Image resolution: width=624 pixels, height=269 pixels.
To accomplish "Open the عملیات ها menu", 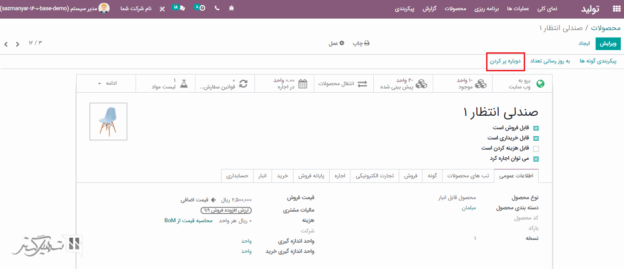I will (x=518, y=9).
